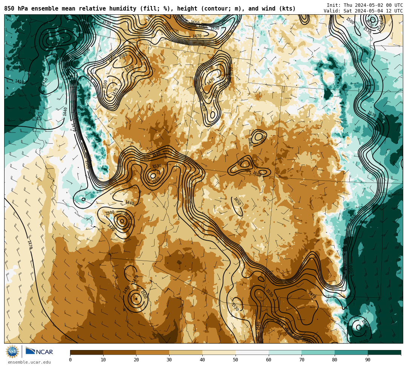Click the colorbar tick label 70
The height and width of the screenshot is (367, 407).
(301, 360)
